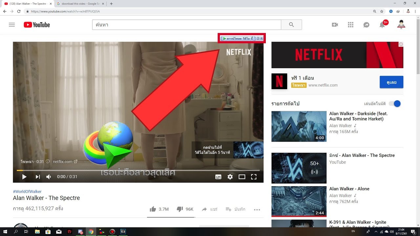
Task: Mute the video player volume
Action: 49,177
